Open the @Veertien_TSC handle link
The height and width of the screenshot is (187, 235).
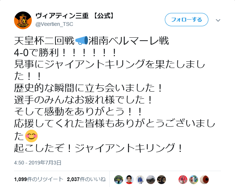tap(54, 24)
